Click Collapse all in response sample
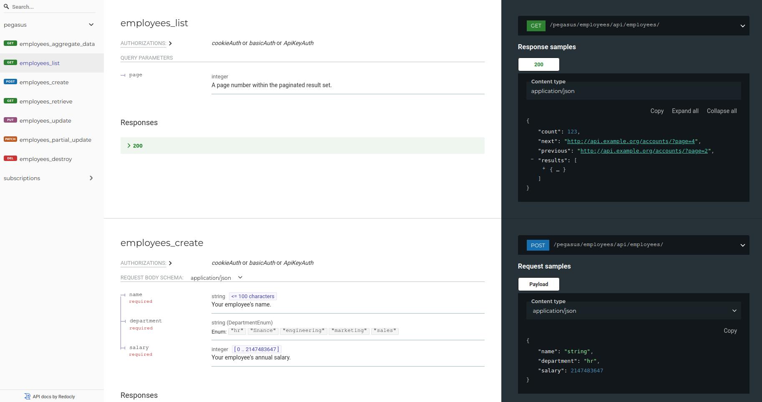762x402 pixels. coord(722,111)
